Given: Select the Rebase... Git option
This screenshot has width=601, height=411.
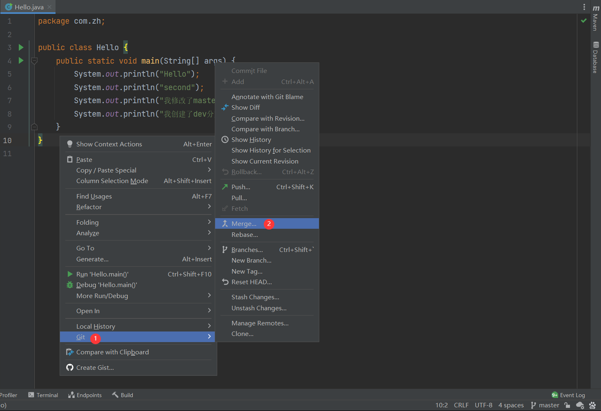Looking at the screenshot, I should tap(267, 234).
